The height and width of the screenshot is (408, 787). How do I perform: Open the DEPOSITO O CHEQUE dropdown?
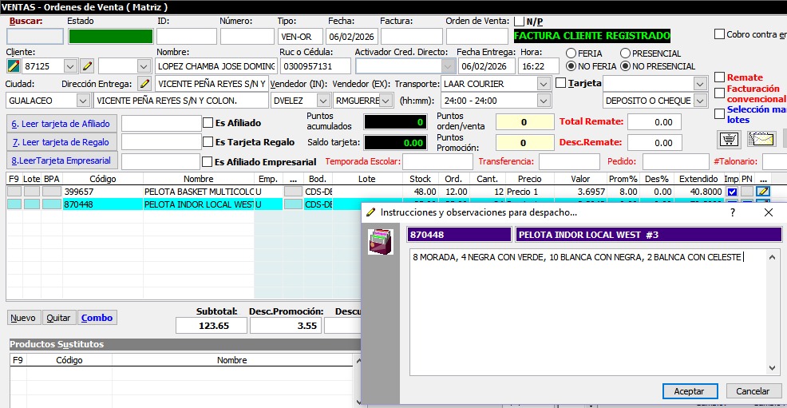pos(700,101)
